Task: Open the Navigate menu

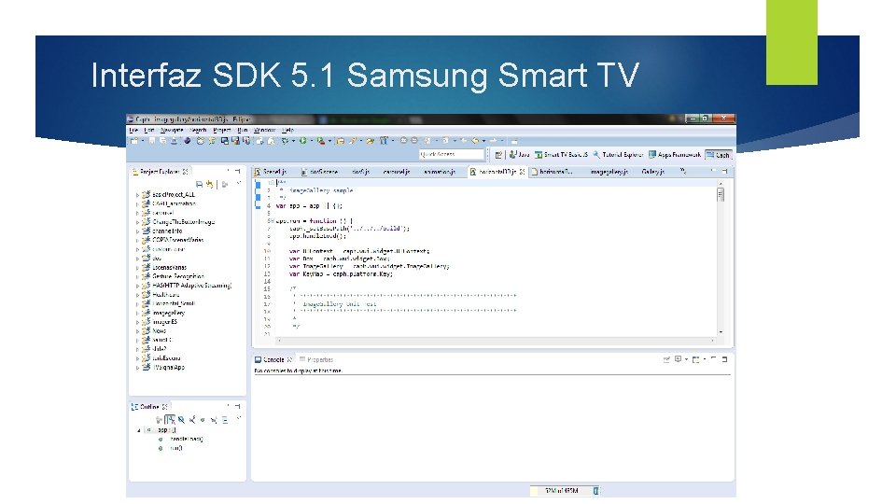Action: pyautogui.click(x=172, y=131)
